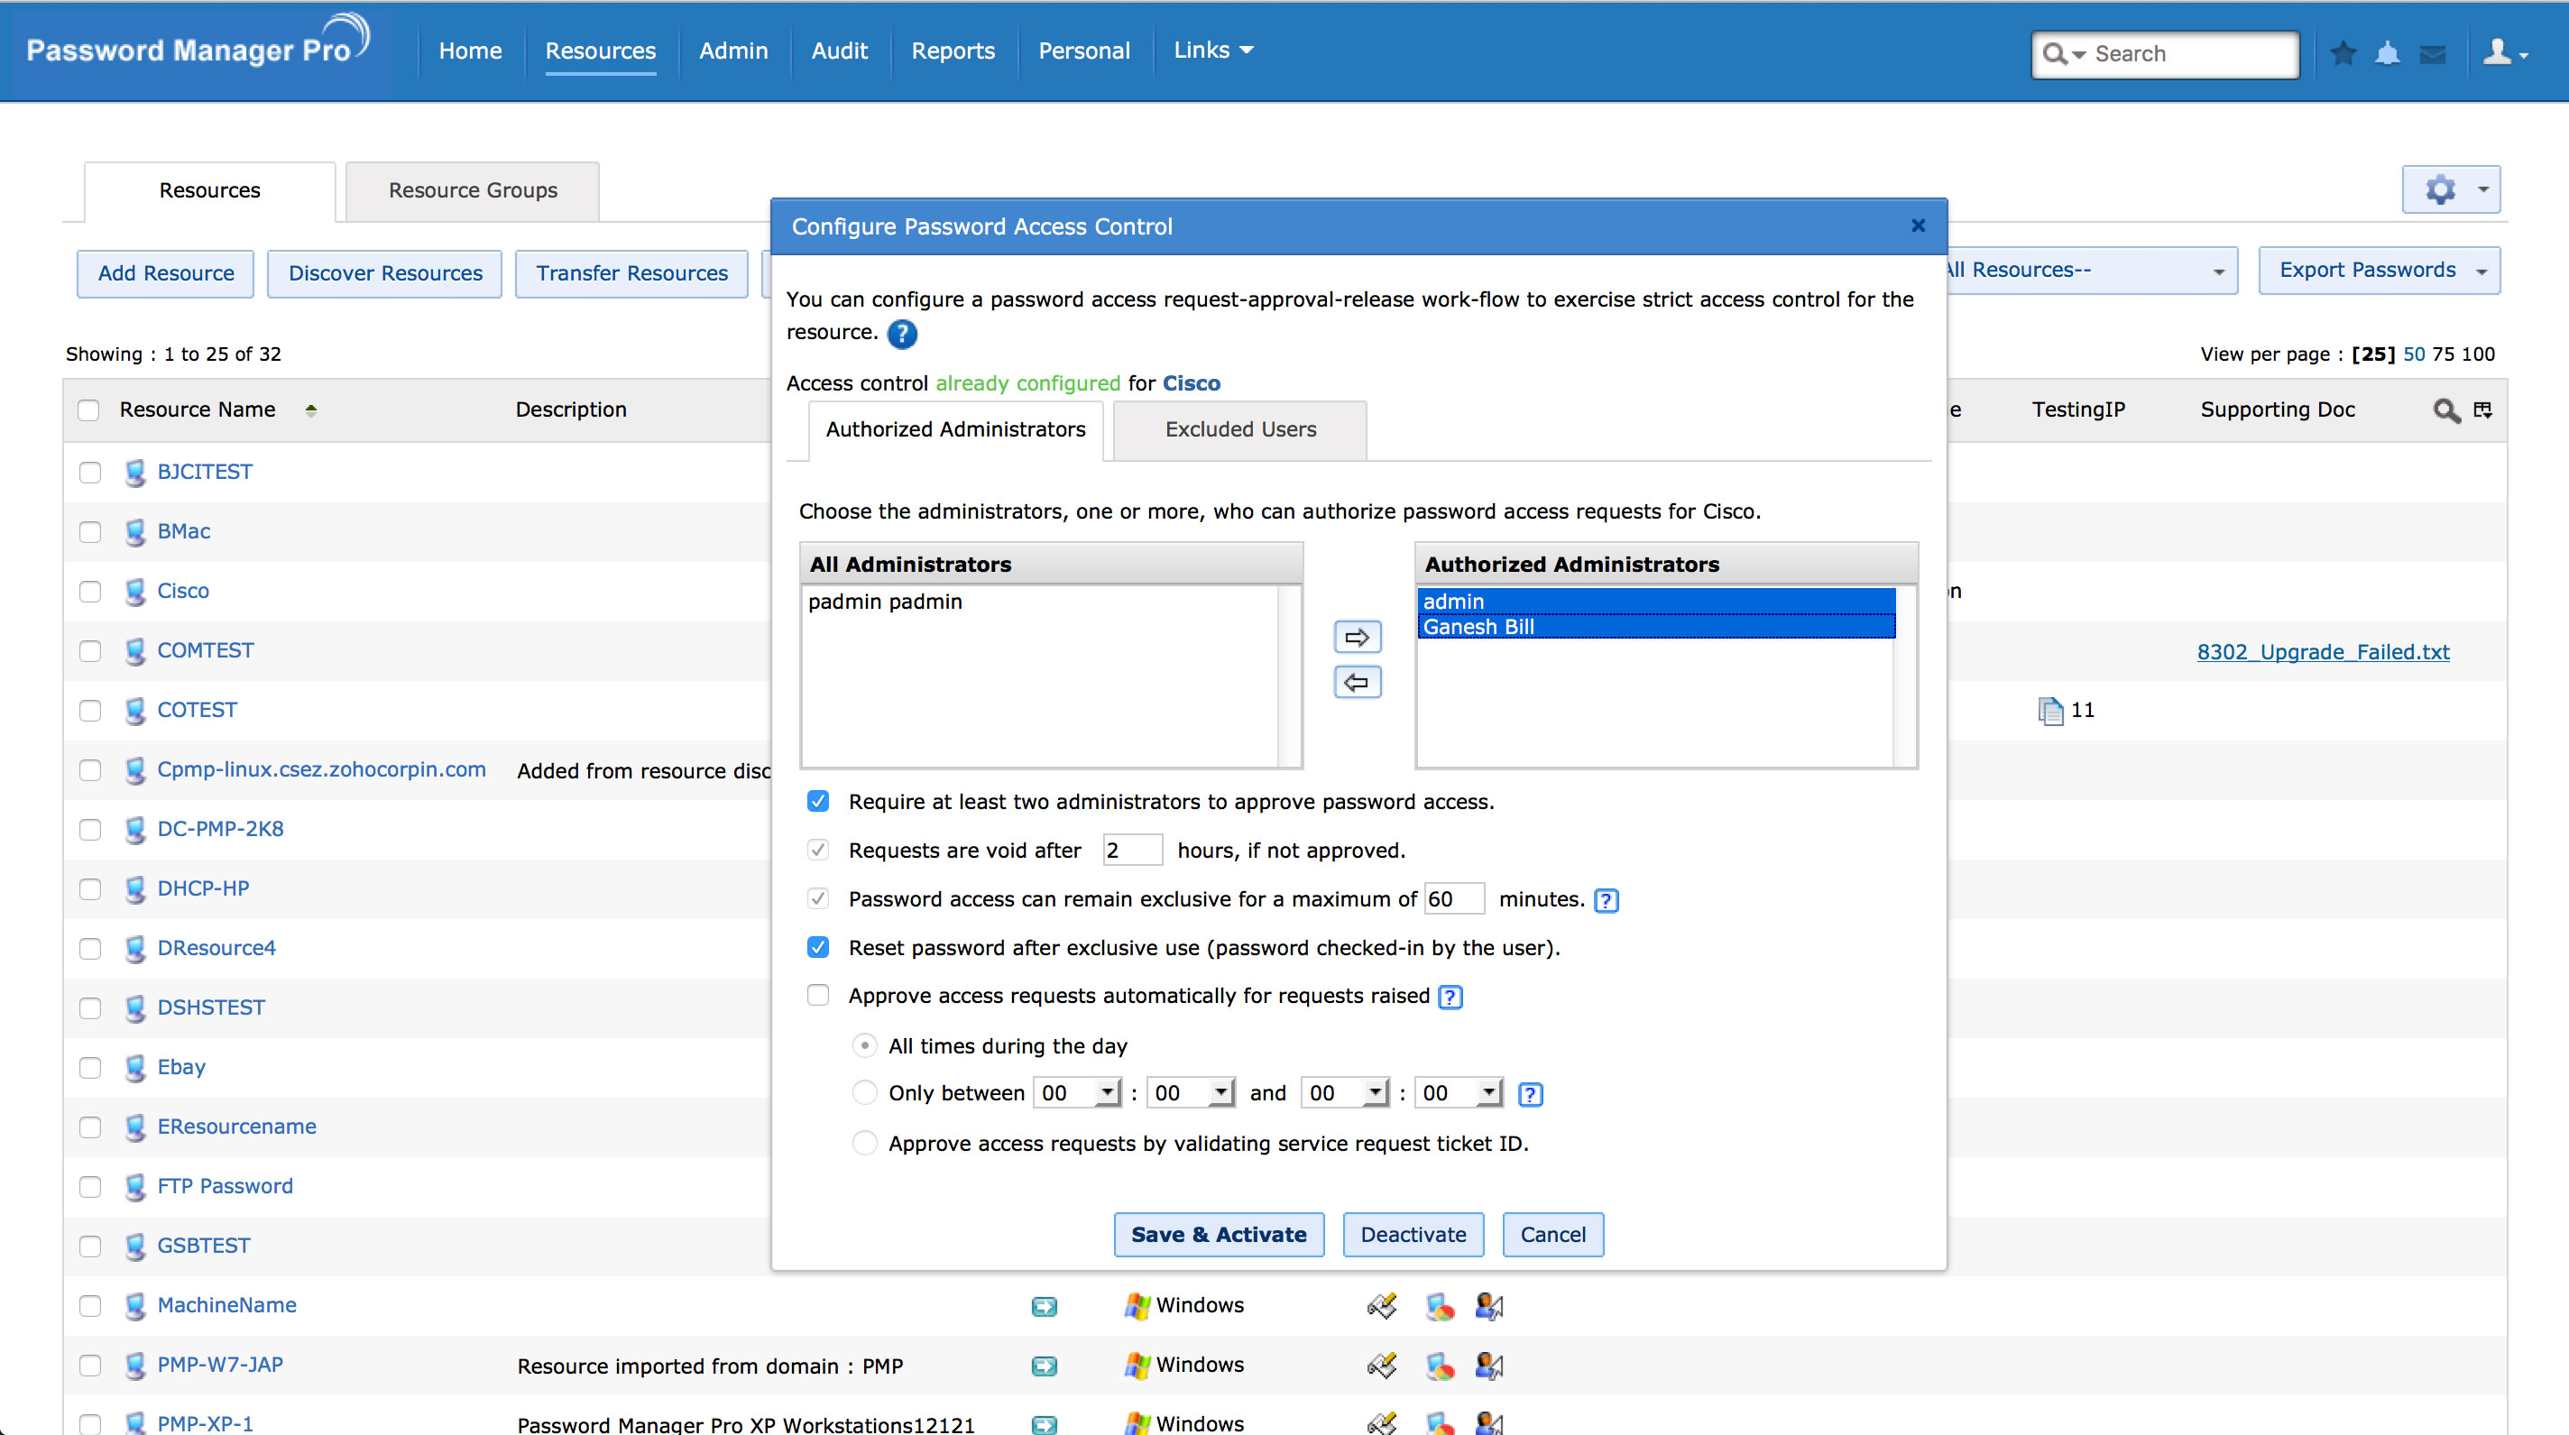Click the table search magnifier icon
The height and width of the screenshot is (1435, 2569).
pyautogui.click(x=2445, y=409)
